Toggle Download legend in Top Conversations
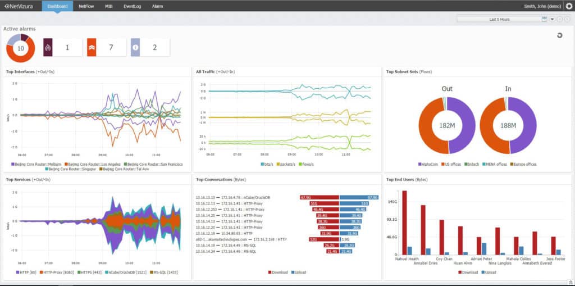Screen dimensions: 575x286 (279, 273)
